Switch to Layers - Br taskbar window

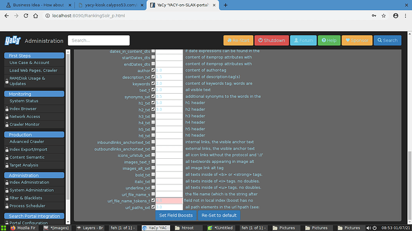(x=90, y=228)
